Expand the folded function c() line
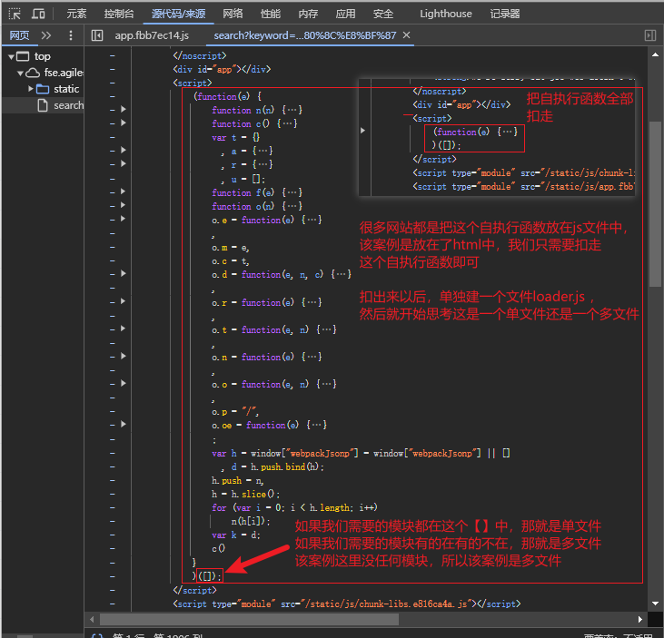 124,123
